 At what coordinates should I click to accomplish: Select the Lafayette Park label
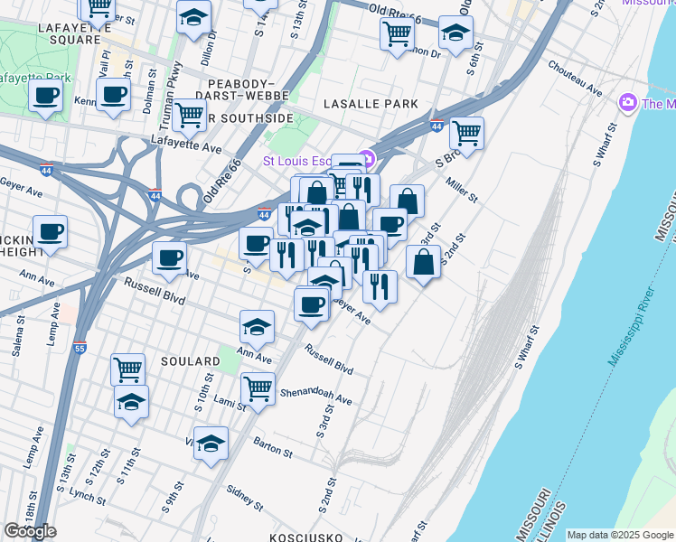35,78
